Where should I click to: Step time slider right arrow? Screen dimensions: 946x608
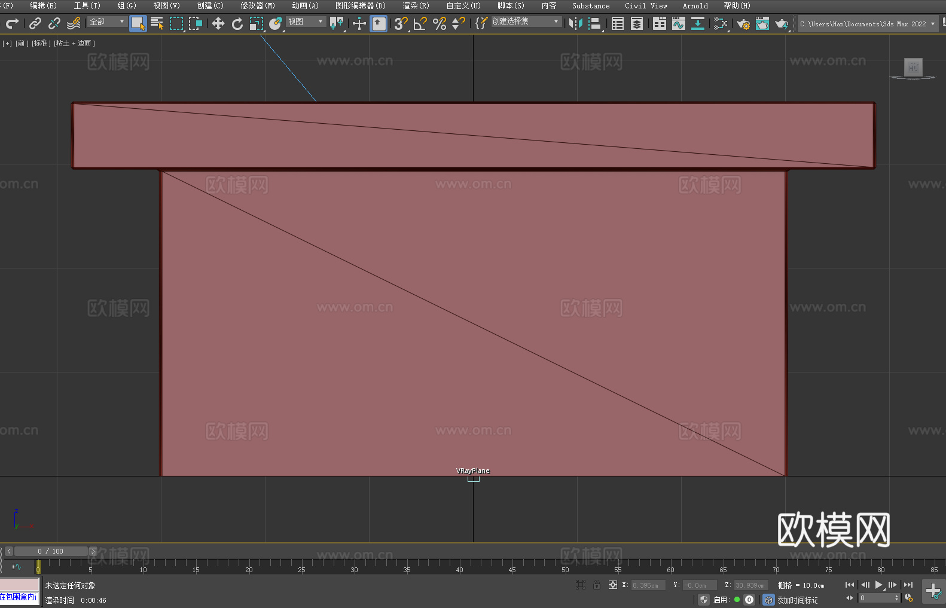[x=93, y=551]
